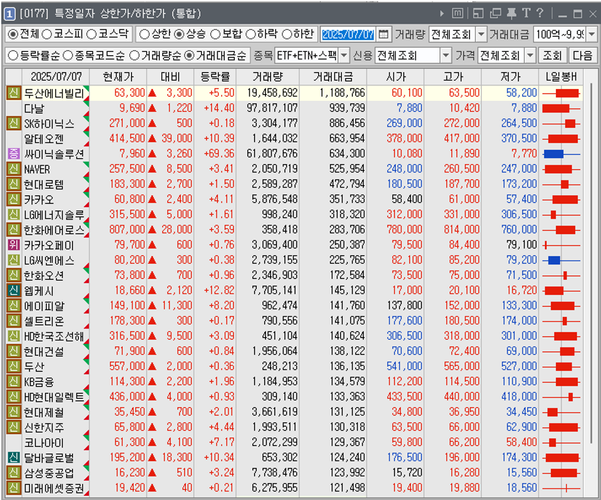Click the 등락률 column header
This screenshot has width=601, height=500.
215,76
